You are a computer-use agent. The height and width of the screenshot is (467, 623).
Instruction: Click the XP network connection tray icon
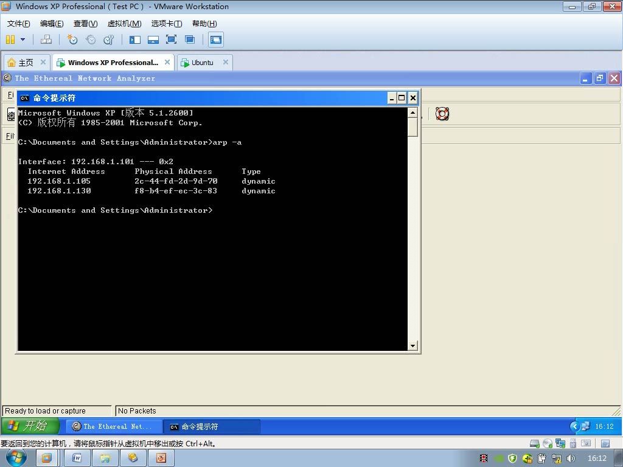[x=586, y=426]
